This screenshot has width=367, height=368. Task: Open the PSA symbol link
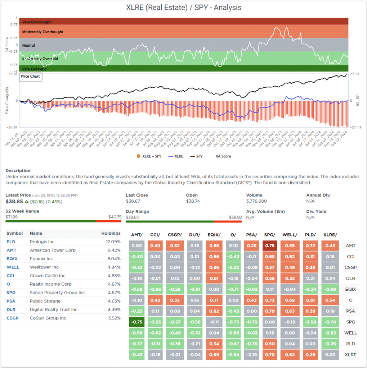click(11, 301)
